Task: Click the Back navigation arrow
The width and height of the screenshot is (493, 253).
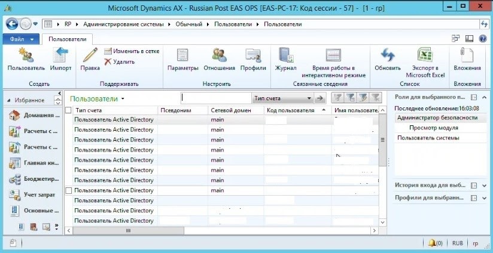Action: pos(12,24)
